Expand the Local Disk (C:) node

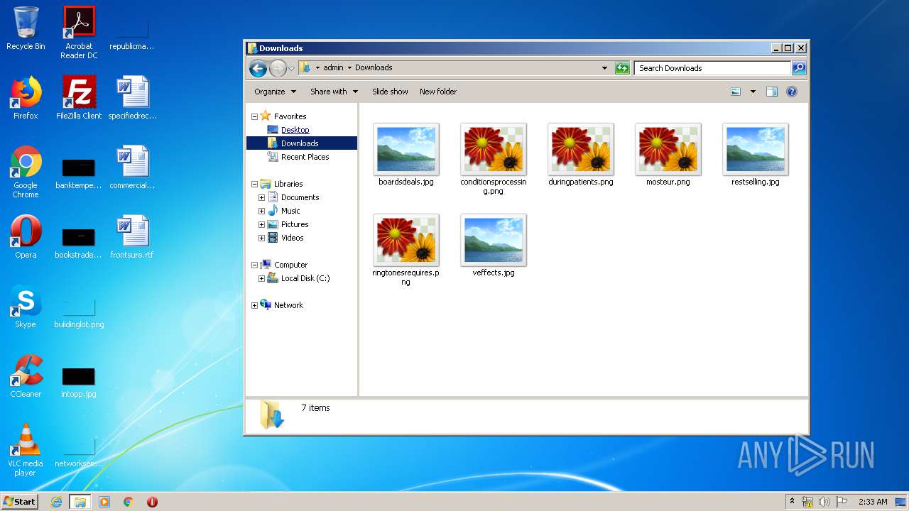(x=261, y=278)
